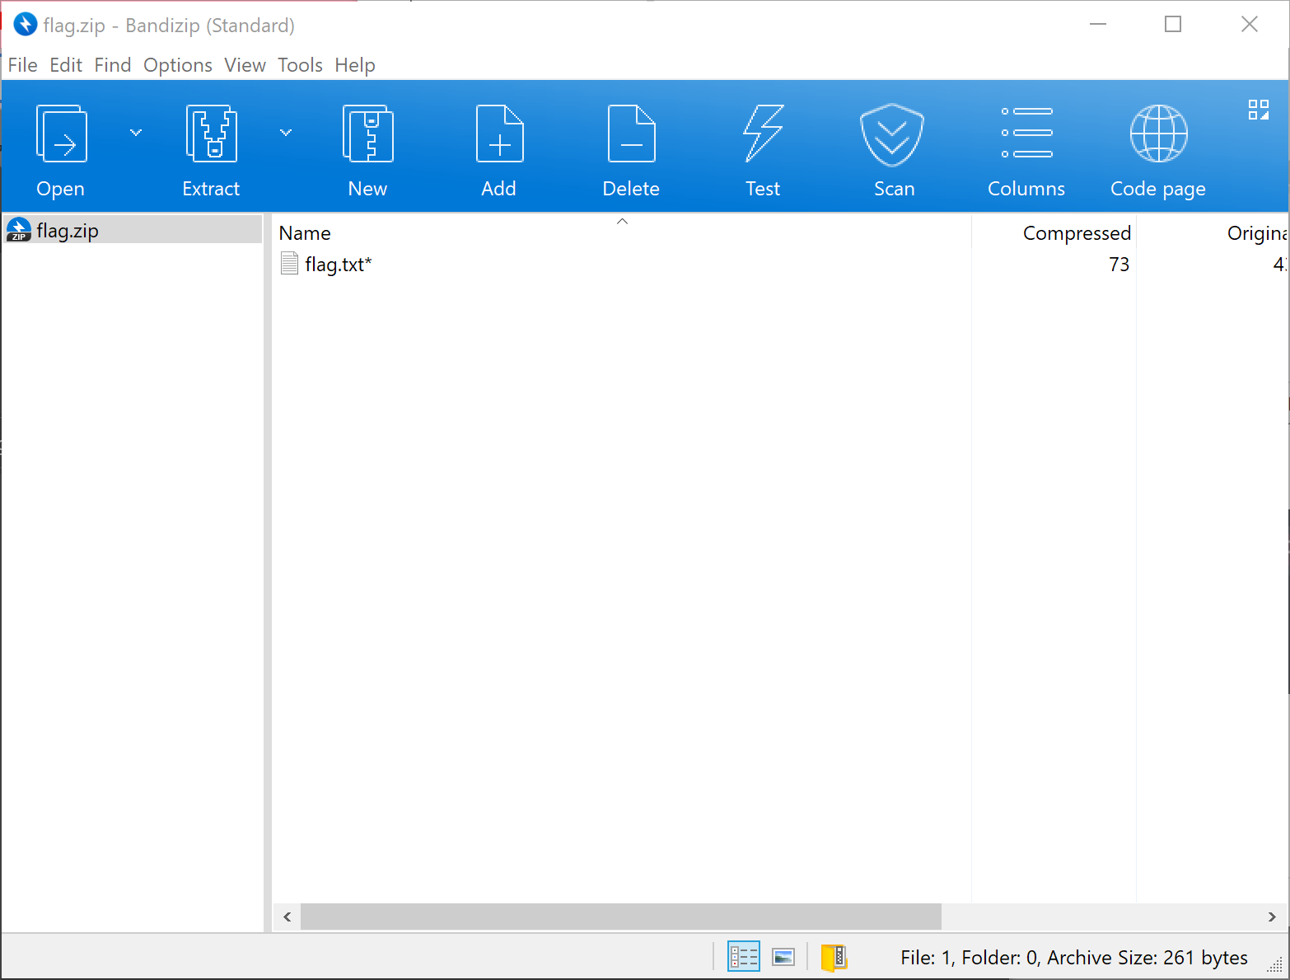Open the Options menu
1290x980 pixels.
178,65
